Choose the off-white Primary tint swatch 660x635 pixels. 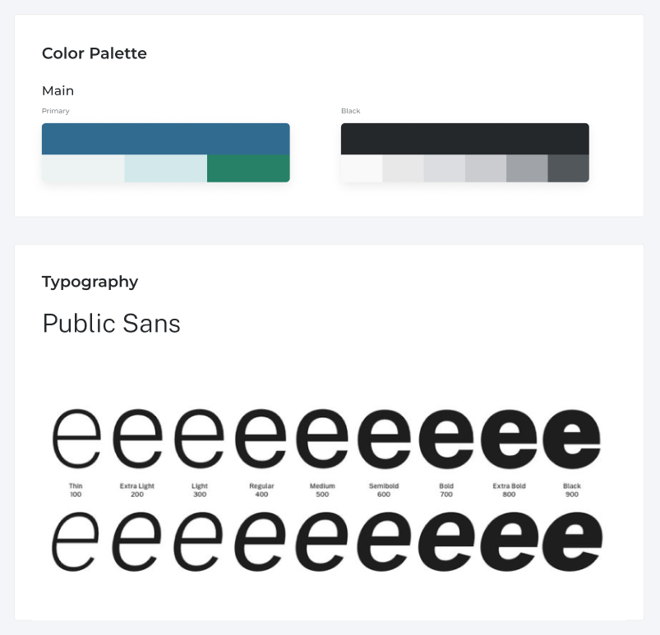(83, 168)
